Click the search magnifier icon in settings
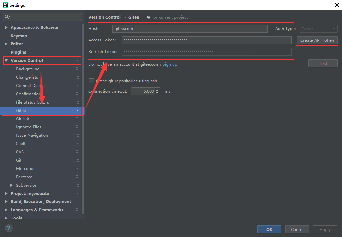Viewport: 342px width, 237px height. point(7,17)
